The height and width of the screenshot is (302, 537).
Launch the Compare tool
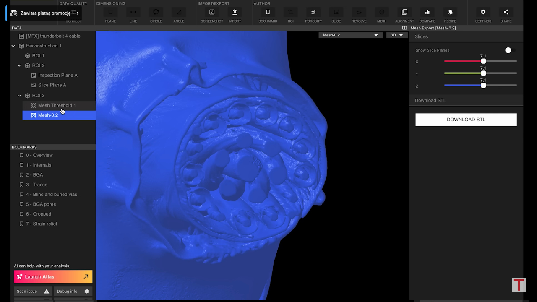click(x=427, y=13)
